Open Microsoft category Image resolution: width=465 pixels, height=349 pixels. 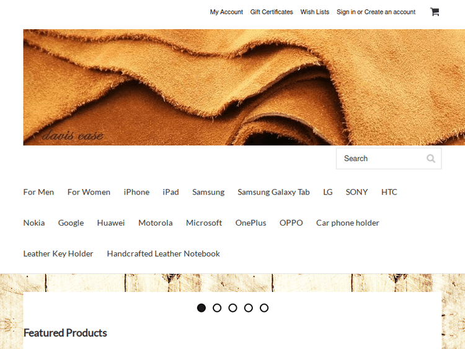(x=204, y=223)
